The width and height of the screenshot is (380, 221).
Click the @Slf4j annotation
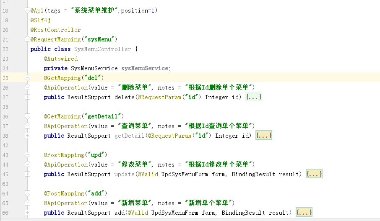tap(40, 20)
